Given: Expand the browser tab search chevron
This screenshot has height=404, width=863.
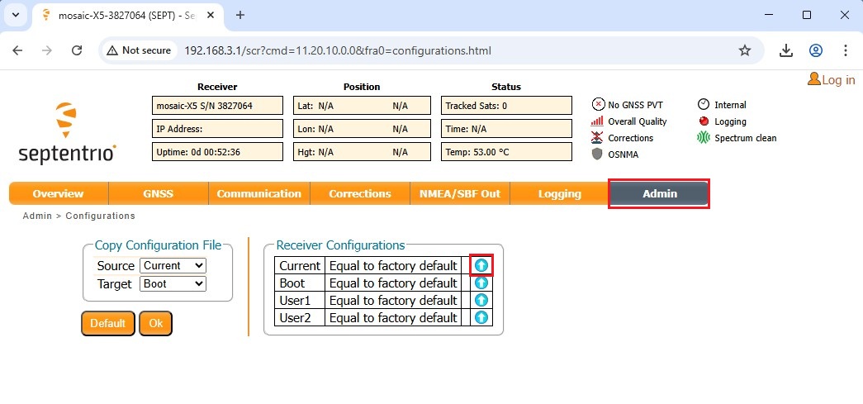Looking at the screenshot, I should point(16,15).
